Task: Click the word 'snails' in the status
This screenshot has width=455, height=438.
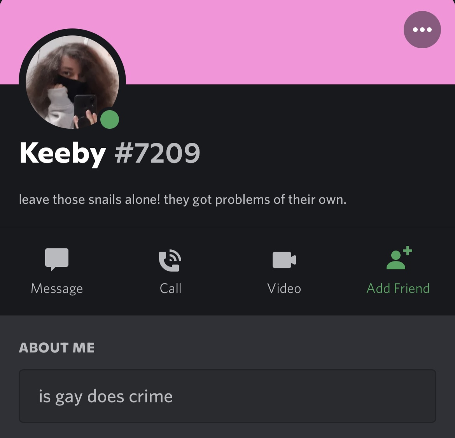Action: tap(105, 200)
